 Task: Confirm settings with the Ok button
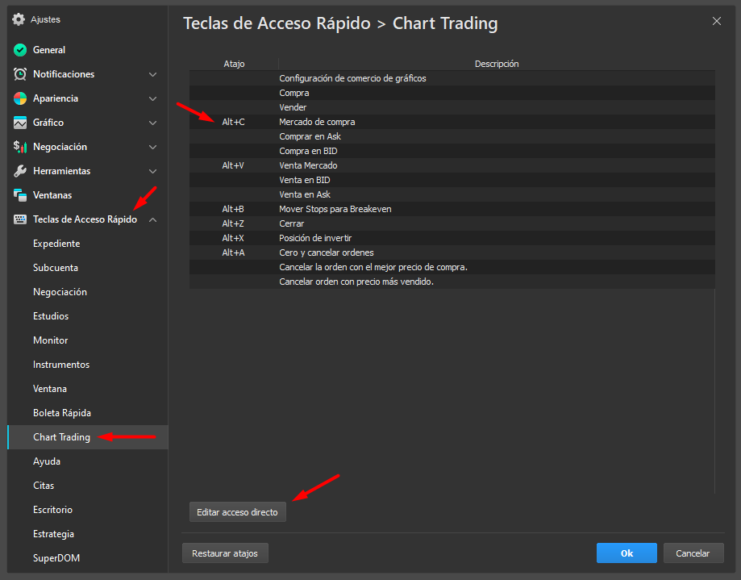pos(627,553)
